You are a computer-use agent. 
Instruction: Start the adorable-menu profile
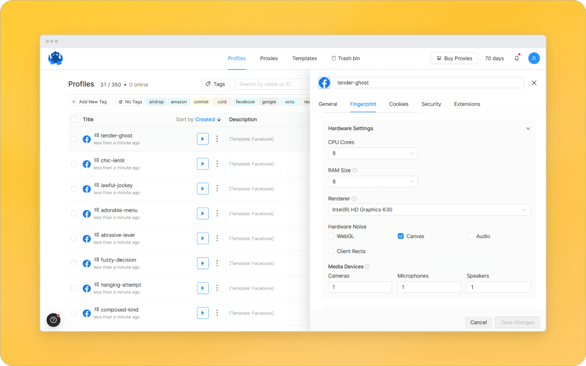click(x=203, y=213)
